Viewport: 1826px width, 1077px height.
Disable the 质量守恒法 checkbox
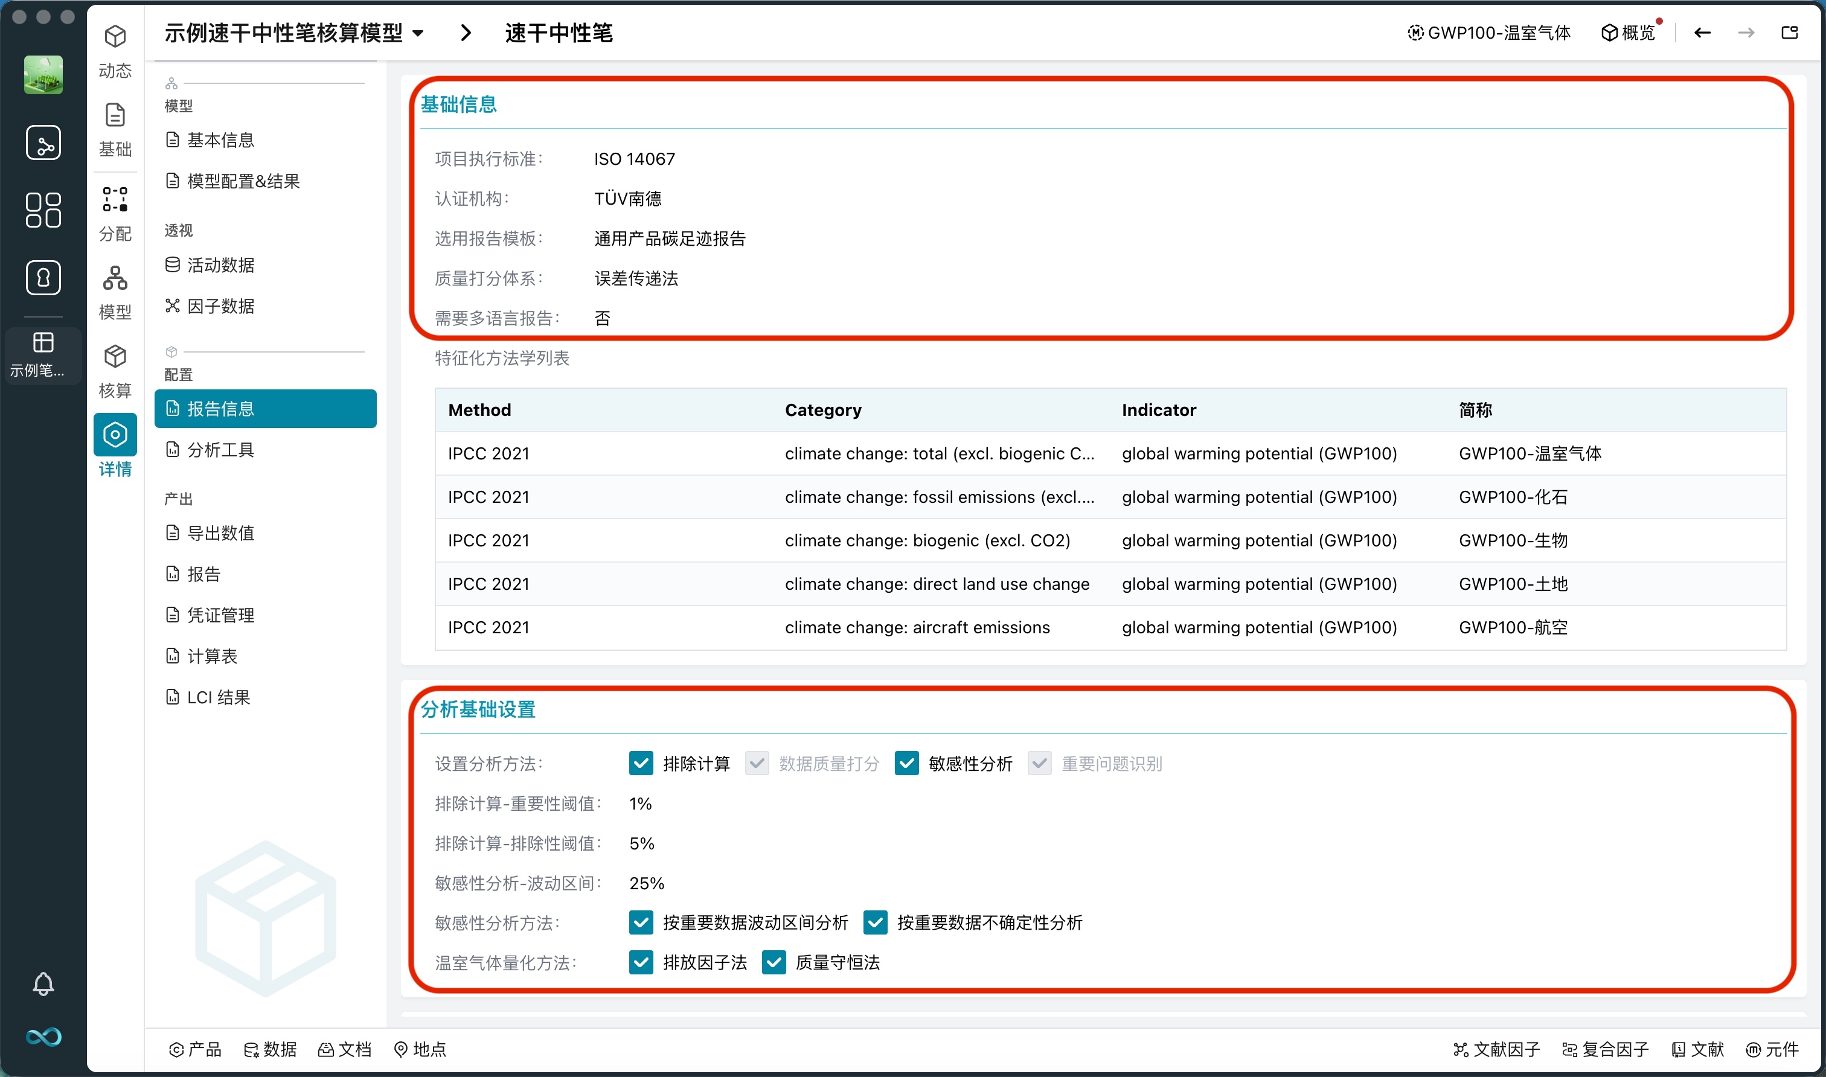(774, 962)
